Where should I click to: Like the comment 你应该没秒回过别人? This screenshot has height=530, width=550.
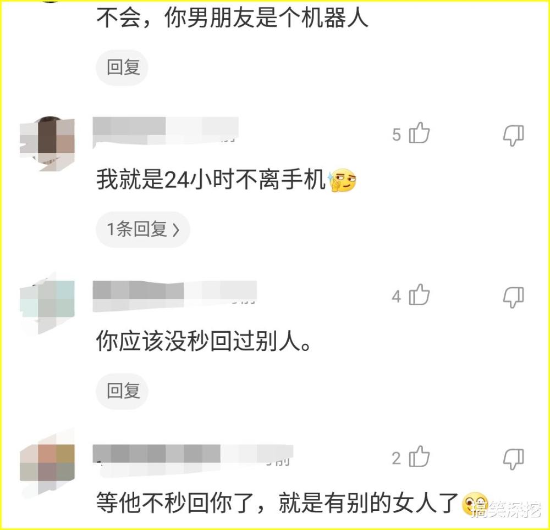(x=419, y=294)
